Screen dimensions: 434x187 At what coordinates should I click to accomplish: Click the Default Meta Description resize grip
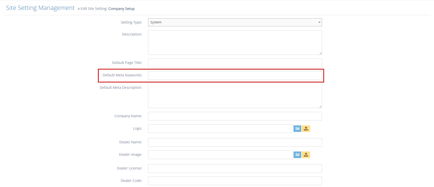point(321,107)
